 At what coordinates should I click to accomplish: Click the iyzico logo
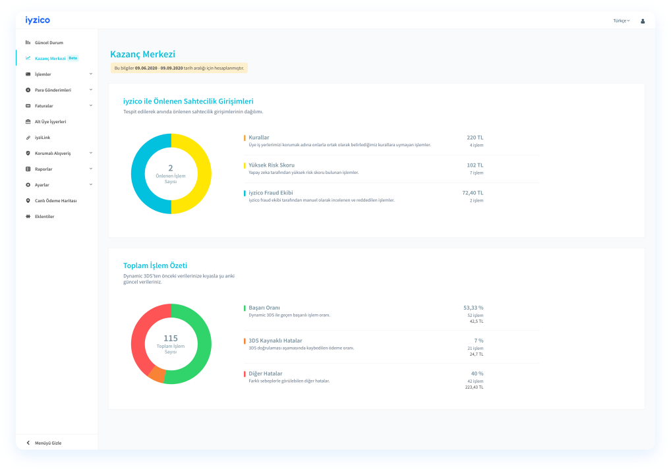coord(38,20)
